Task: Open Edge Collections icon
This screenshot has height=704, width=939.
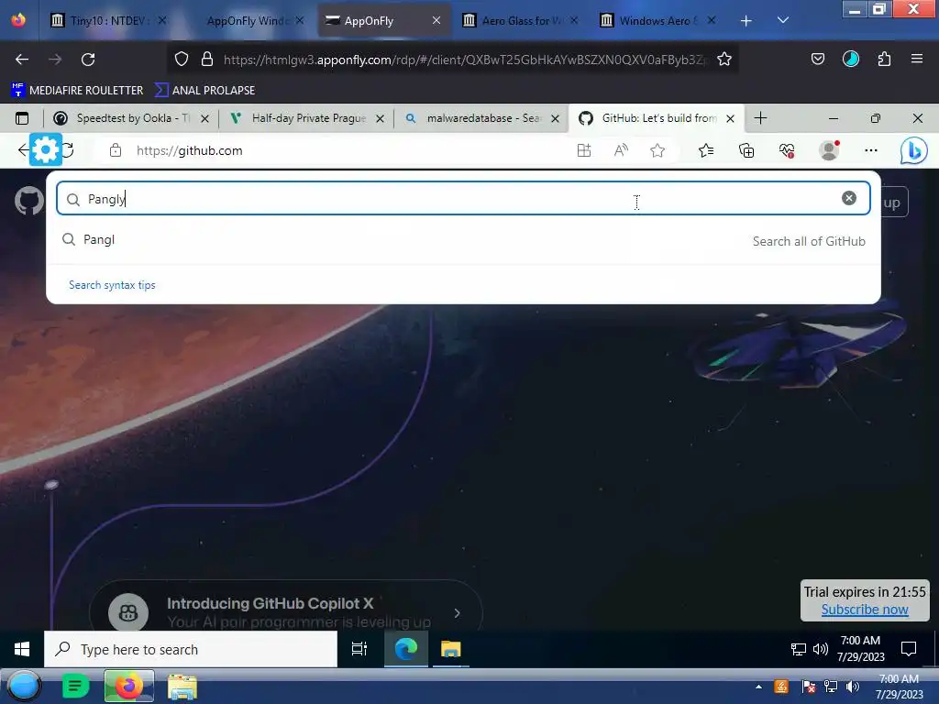Action: 746,151
